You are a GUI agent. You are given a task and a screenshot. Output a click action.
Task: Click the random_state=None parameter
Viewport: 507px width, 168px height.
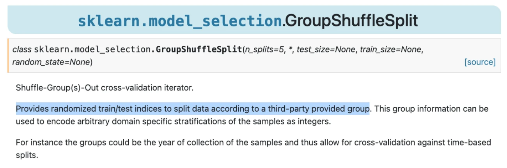pyautogui.click(x=51, y=62)
